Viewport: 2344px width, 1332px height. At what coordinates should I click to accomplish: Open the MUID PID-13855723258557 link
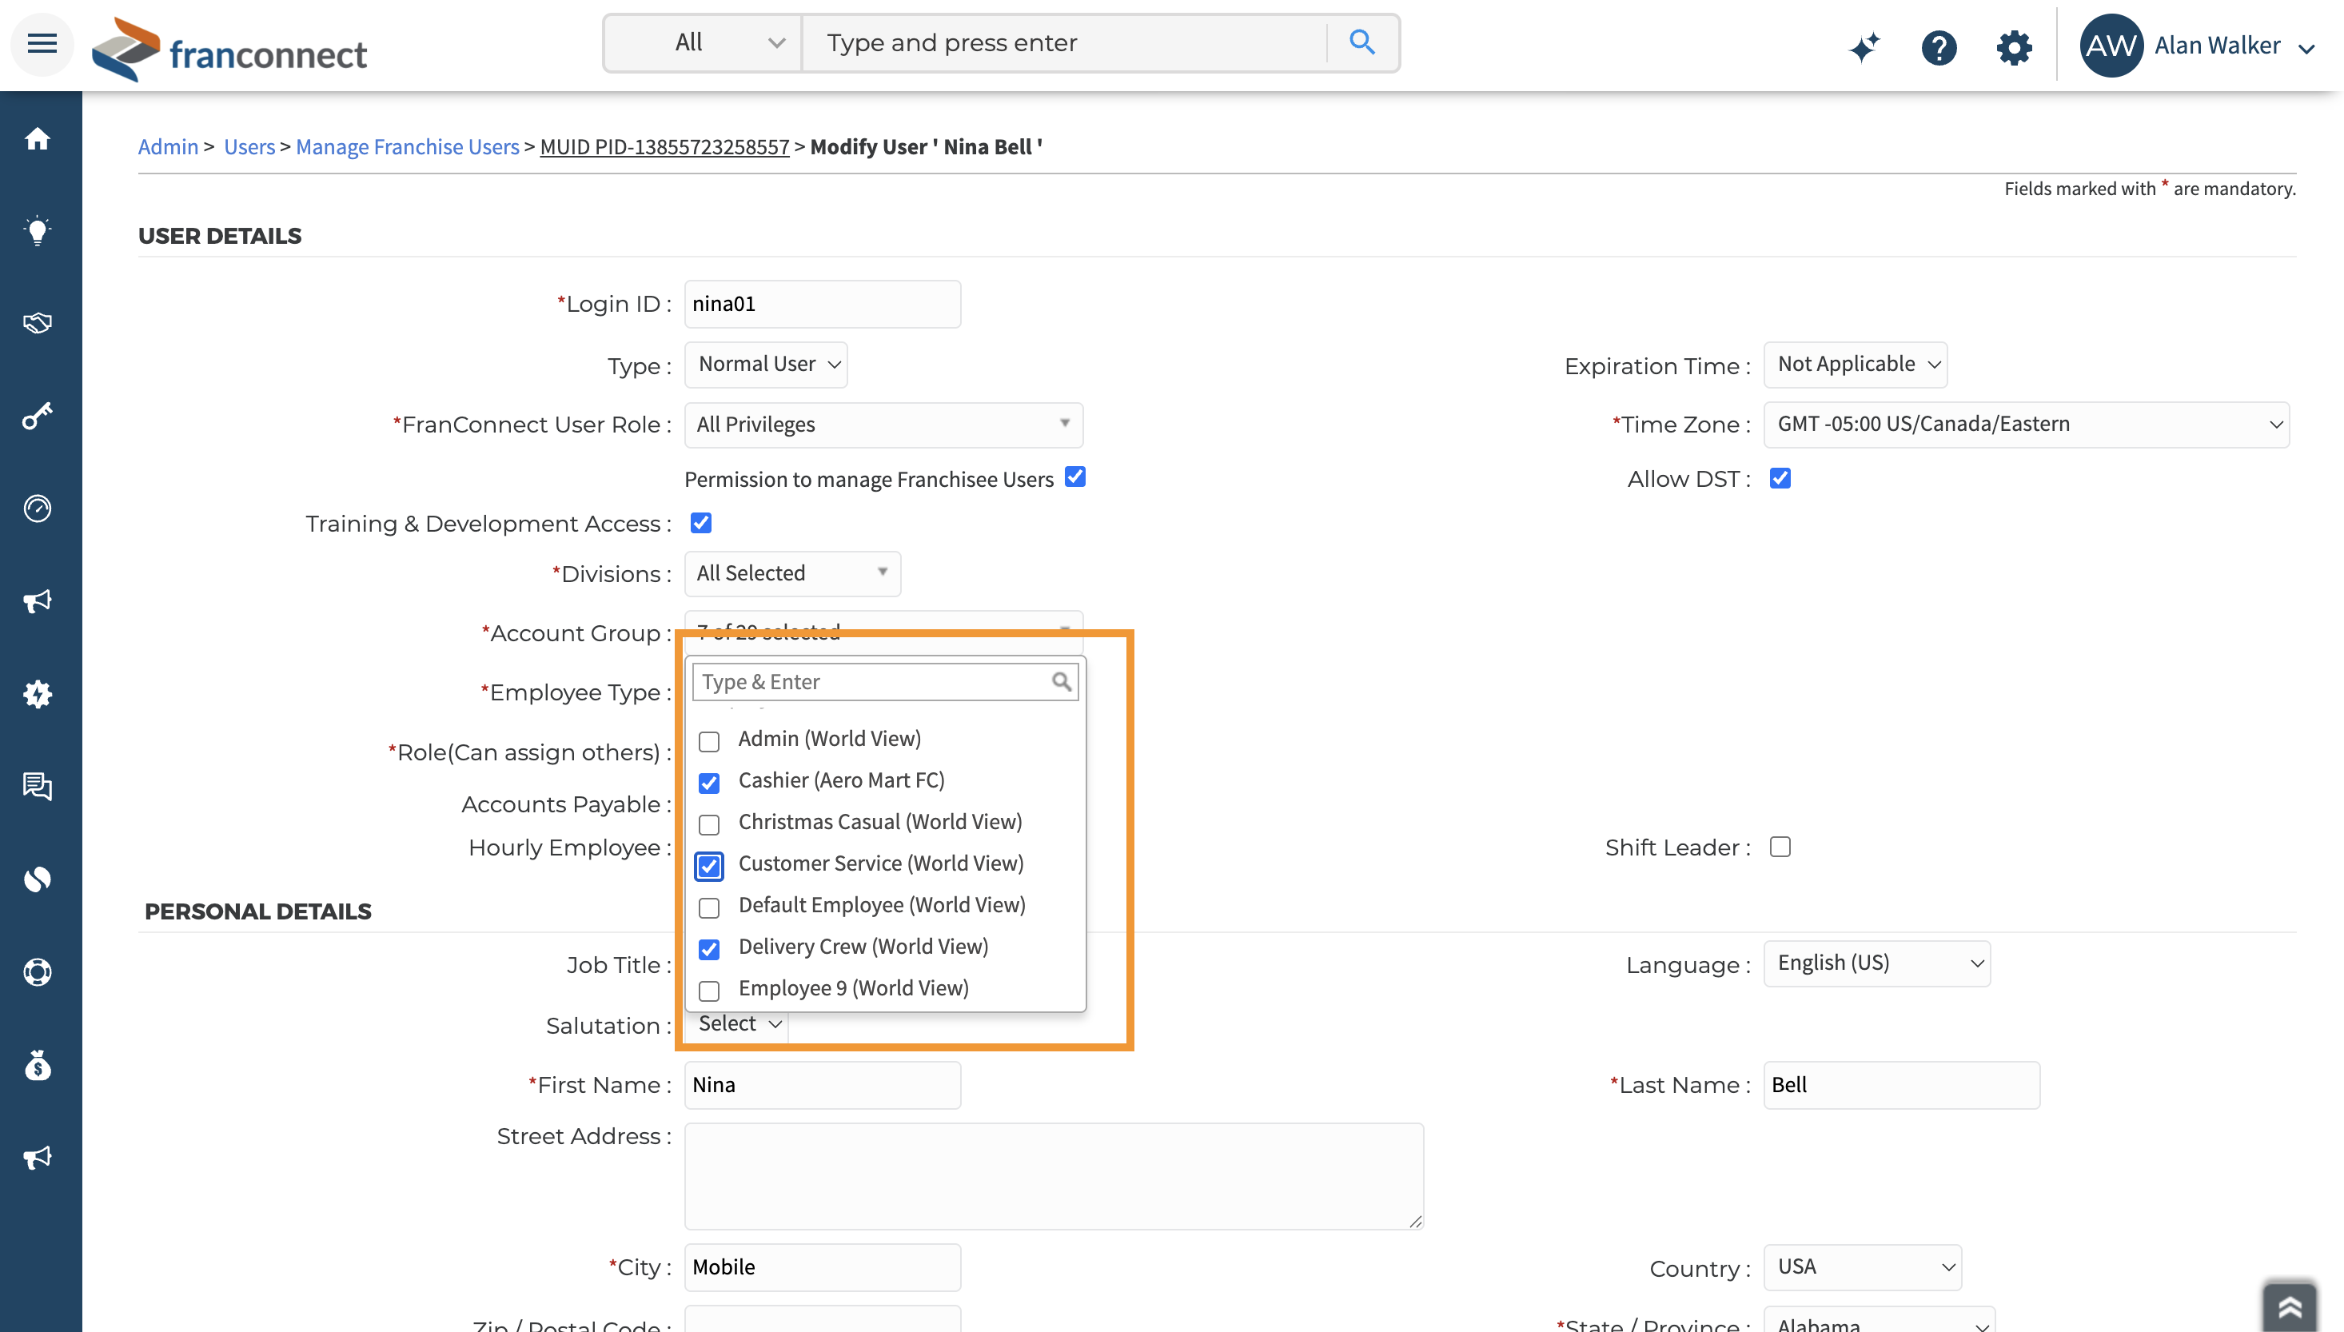664,146
